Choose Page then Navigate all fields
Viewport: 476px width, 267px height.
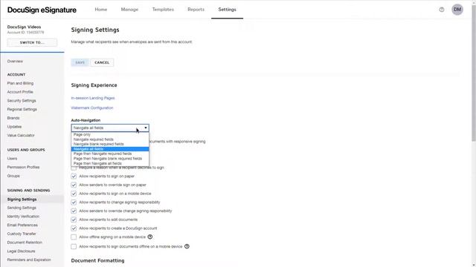coord(110,163)
